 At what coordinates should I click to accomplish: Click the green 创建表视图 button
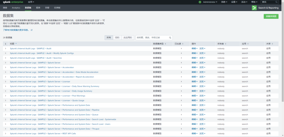(x=271, y=16)
